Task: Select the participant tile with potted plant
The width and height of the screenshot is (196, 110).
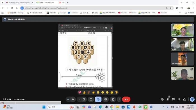Action: (183, 73)
